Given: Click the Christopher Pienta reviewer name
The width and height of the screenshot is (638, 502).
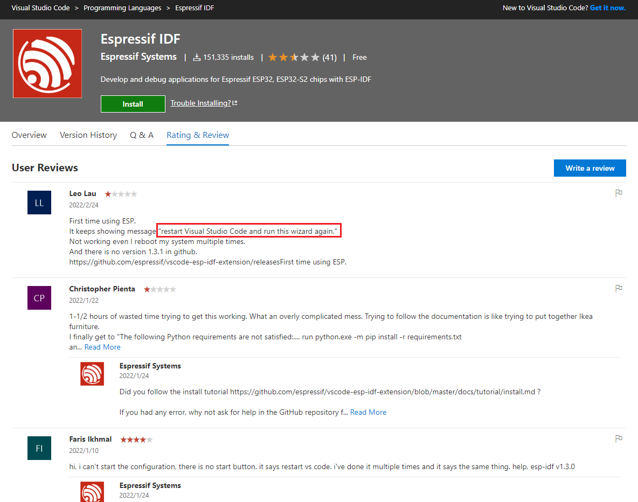Looking at the screenshot, I should pyautogui.click(x=102, y=289).
